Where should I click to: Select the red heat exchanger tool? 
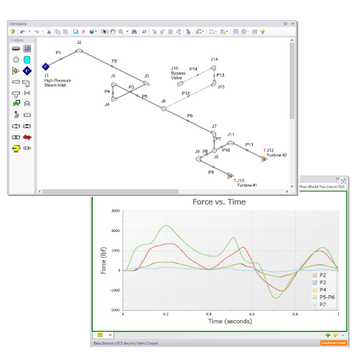tap(27, 137)
